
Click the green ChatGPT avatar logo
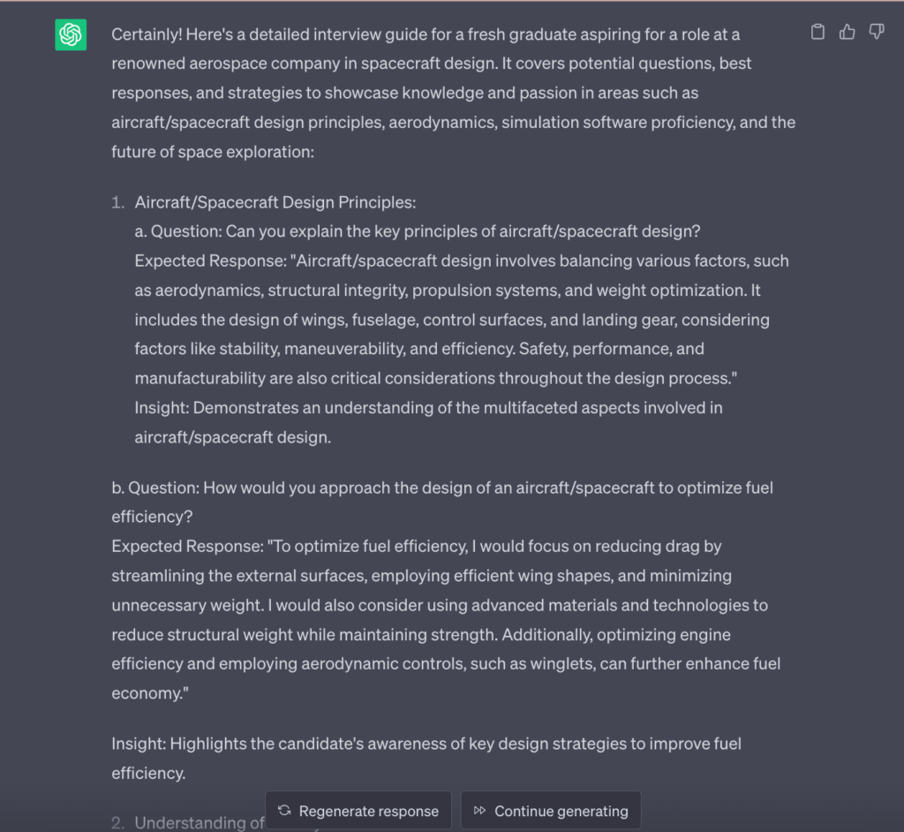[71, 35]
